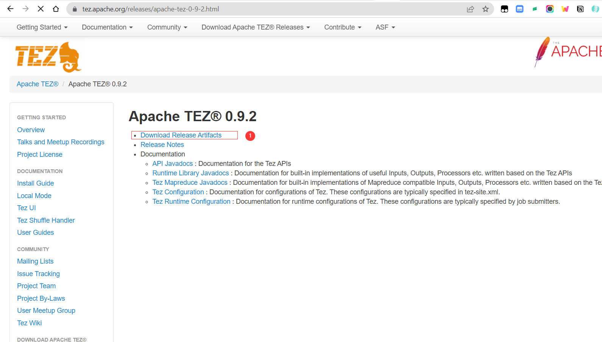Click the GETTING STARTED sidebar header

(41, 117)
